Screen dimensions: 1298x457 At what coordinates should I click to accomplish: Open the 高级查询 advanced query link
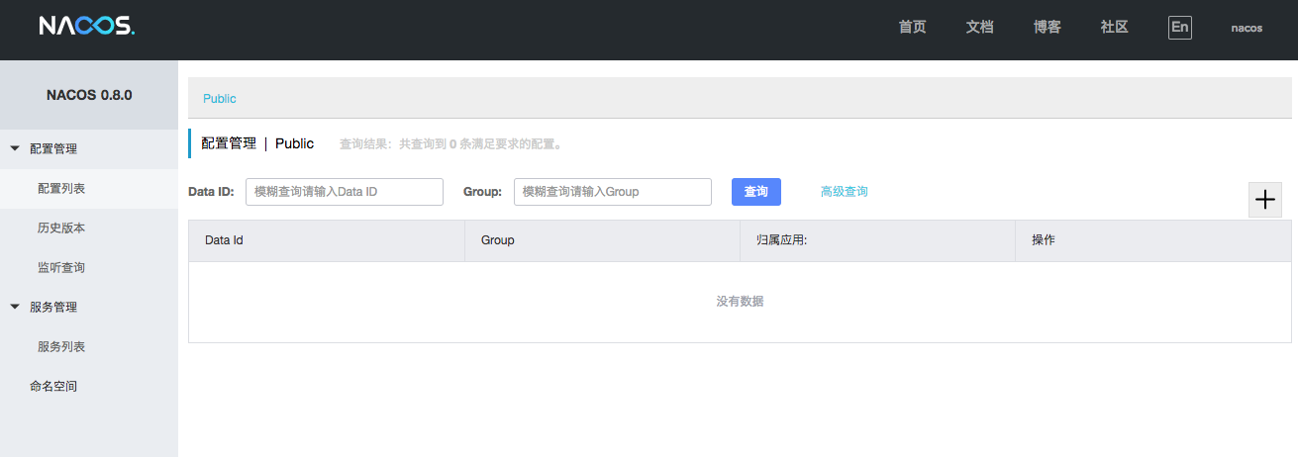pyautogui.click(x=844, y=192)
